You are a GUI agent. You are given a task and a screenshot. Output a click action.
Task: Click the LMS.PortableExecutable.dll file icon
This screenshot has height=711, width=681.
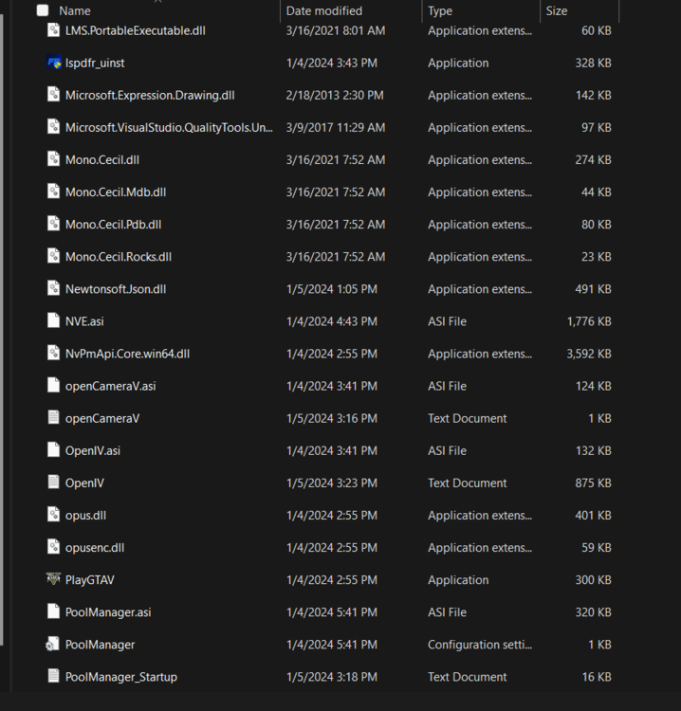tap(53, 30)
